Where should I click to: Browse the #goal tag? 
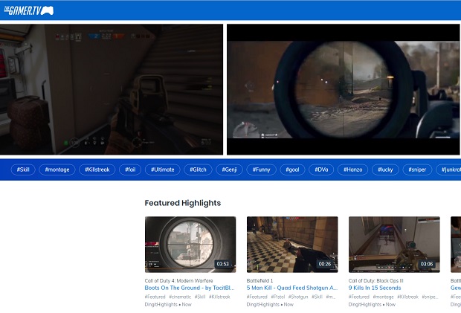click(292, 170)
